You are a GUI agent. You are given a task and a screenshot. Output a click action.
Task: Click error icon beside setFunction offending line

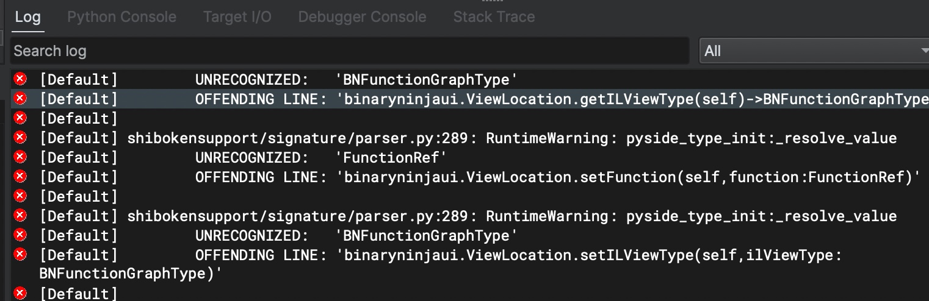point(20,177)
